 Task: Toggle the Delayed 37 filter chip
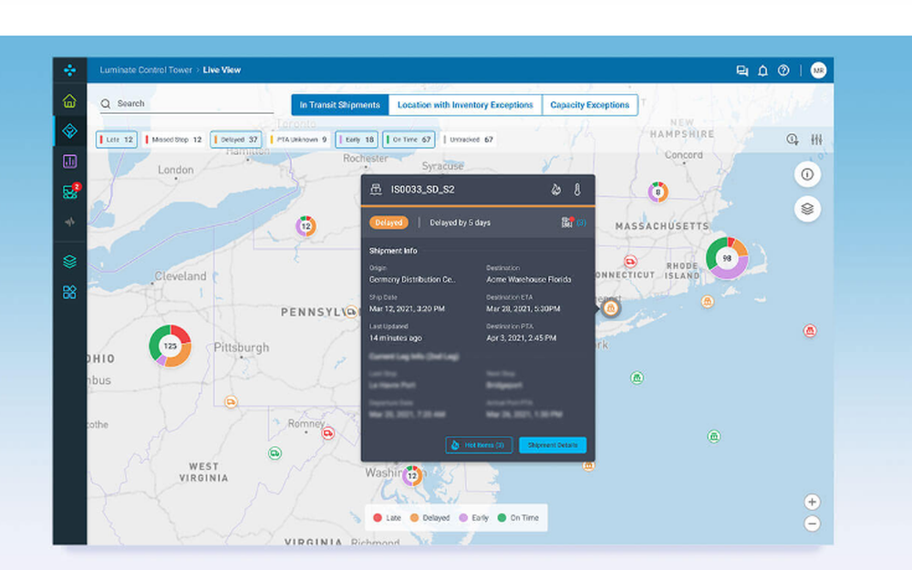235,140
